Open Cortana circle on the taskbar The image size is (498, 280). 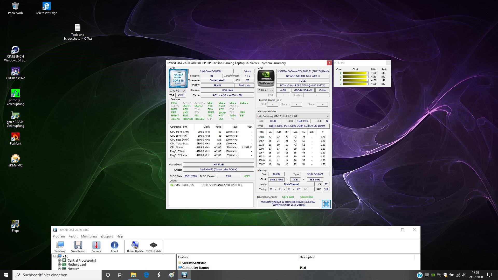108,275
